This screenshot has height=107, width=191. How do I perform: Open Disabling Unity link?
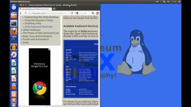click(33, 23)
